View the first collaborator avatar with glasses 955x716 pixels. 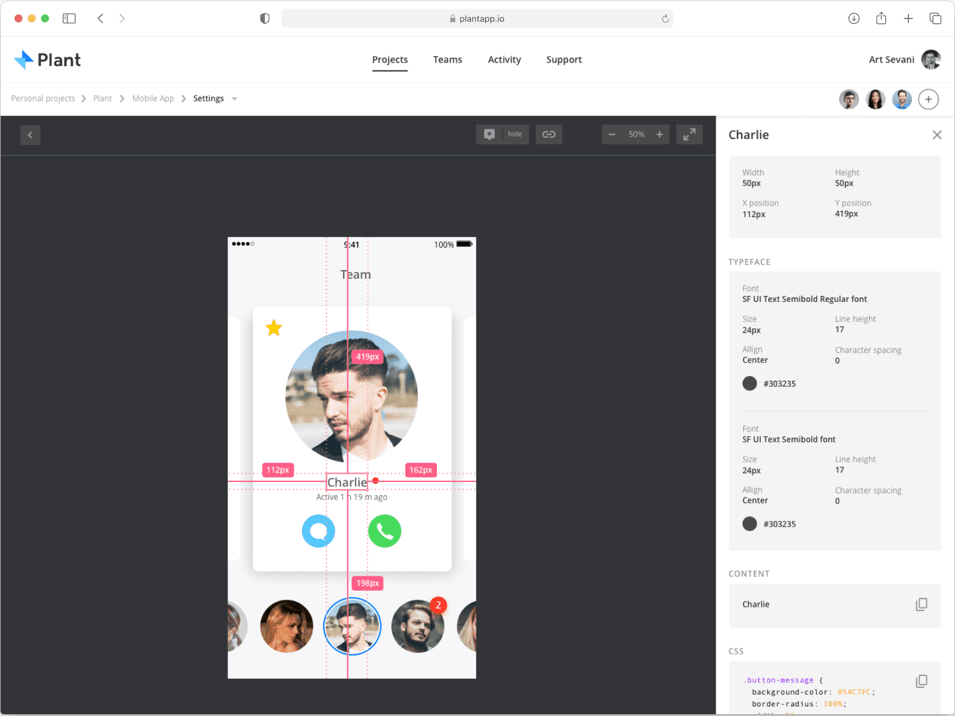coord(849,99)
